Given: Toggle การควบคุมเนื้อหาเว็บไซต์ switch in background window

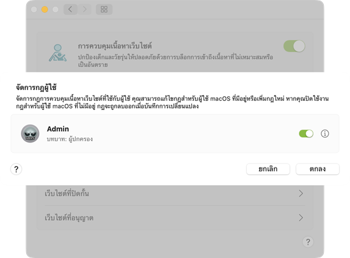Looking at the screenshot, I should coord(294,46).
